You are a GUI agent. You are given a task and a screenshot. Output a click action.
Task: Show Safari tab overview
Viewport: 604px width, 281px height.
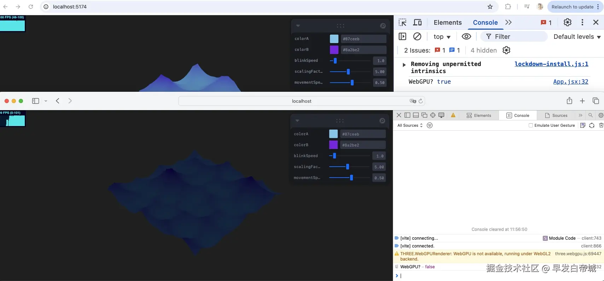[x=596, y=101]
